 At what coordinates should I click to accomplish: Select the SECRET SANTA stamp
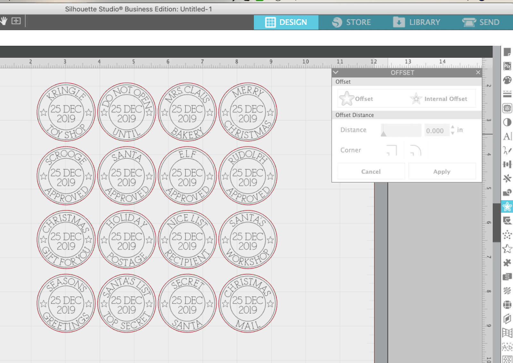coord(187,303)
